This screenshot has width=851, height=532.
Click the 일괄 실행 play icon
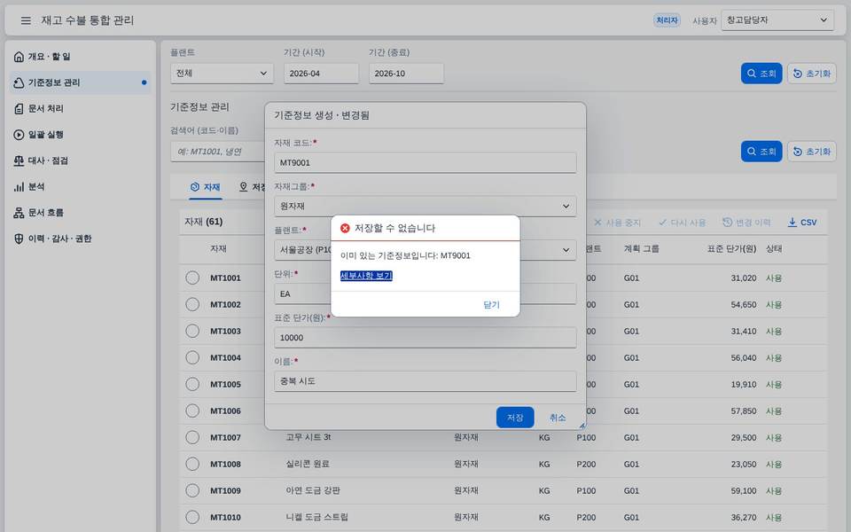(19, 135)
